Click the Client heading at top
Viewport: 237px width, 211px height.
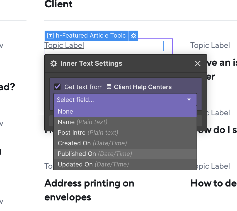click(x=58, y=4)
